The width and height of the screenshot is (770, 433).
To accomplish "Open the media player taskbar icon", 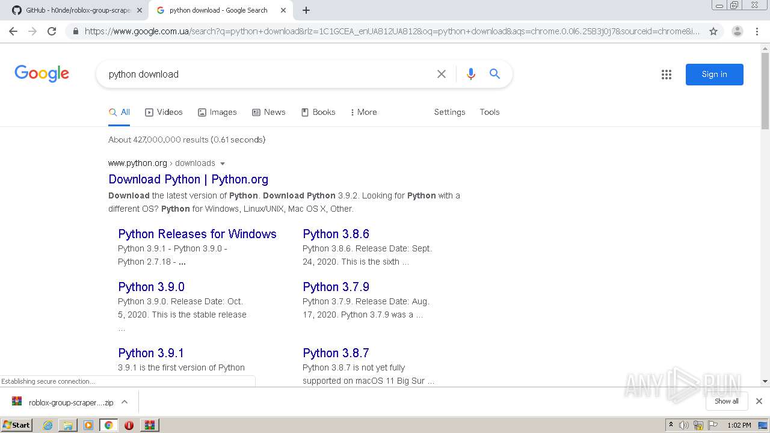I will pos(88,425).
